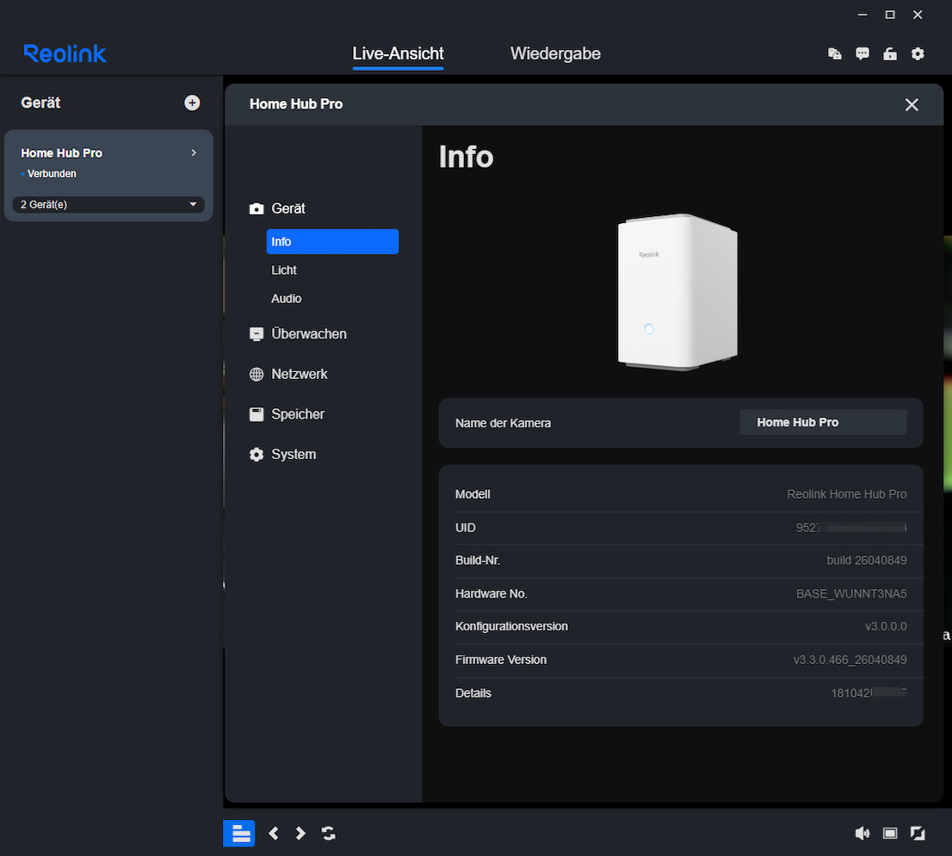Click v3.0.0.0 configuration version
This screenshot has width=952, height=856.
(886, 626)
